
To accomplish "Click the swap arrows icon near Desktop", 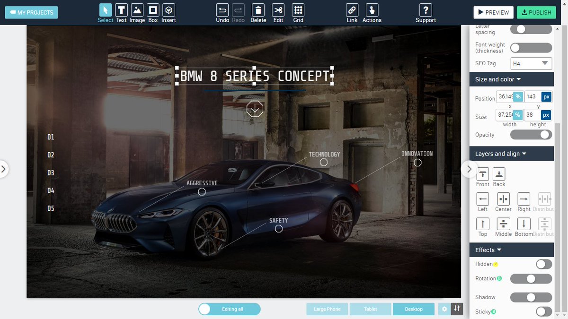I will pos(457,309).
